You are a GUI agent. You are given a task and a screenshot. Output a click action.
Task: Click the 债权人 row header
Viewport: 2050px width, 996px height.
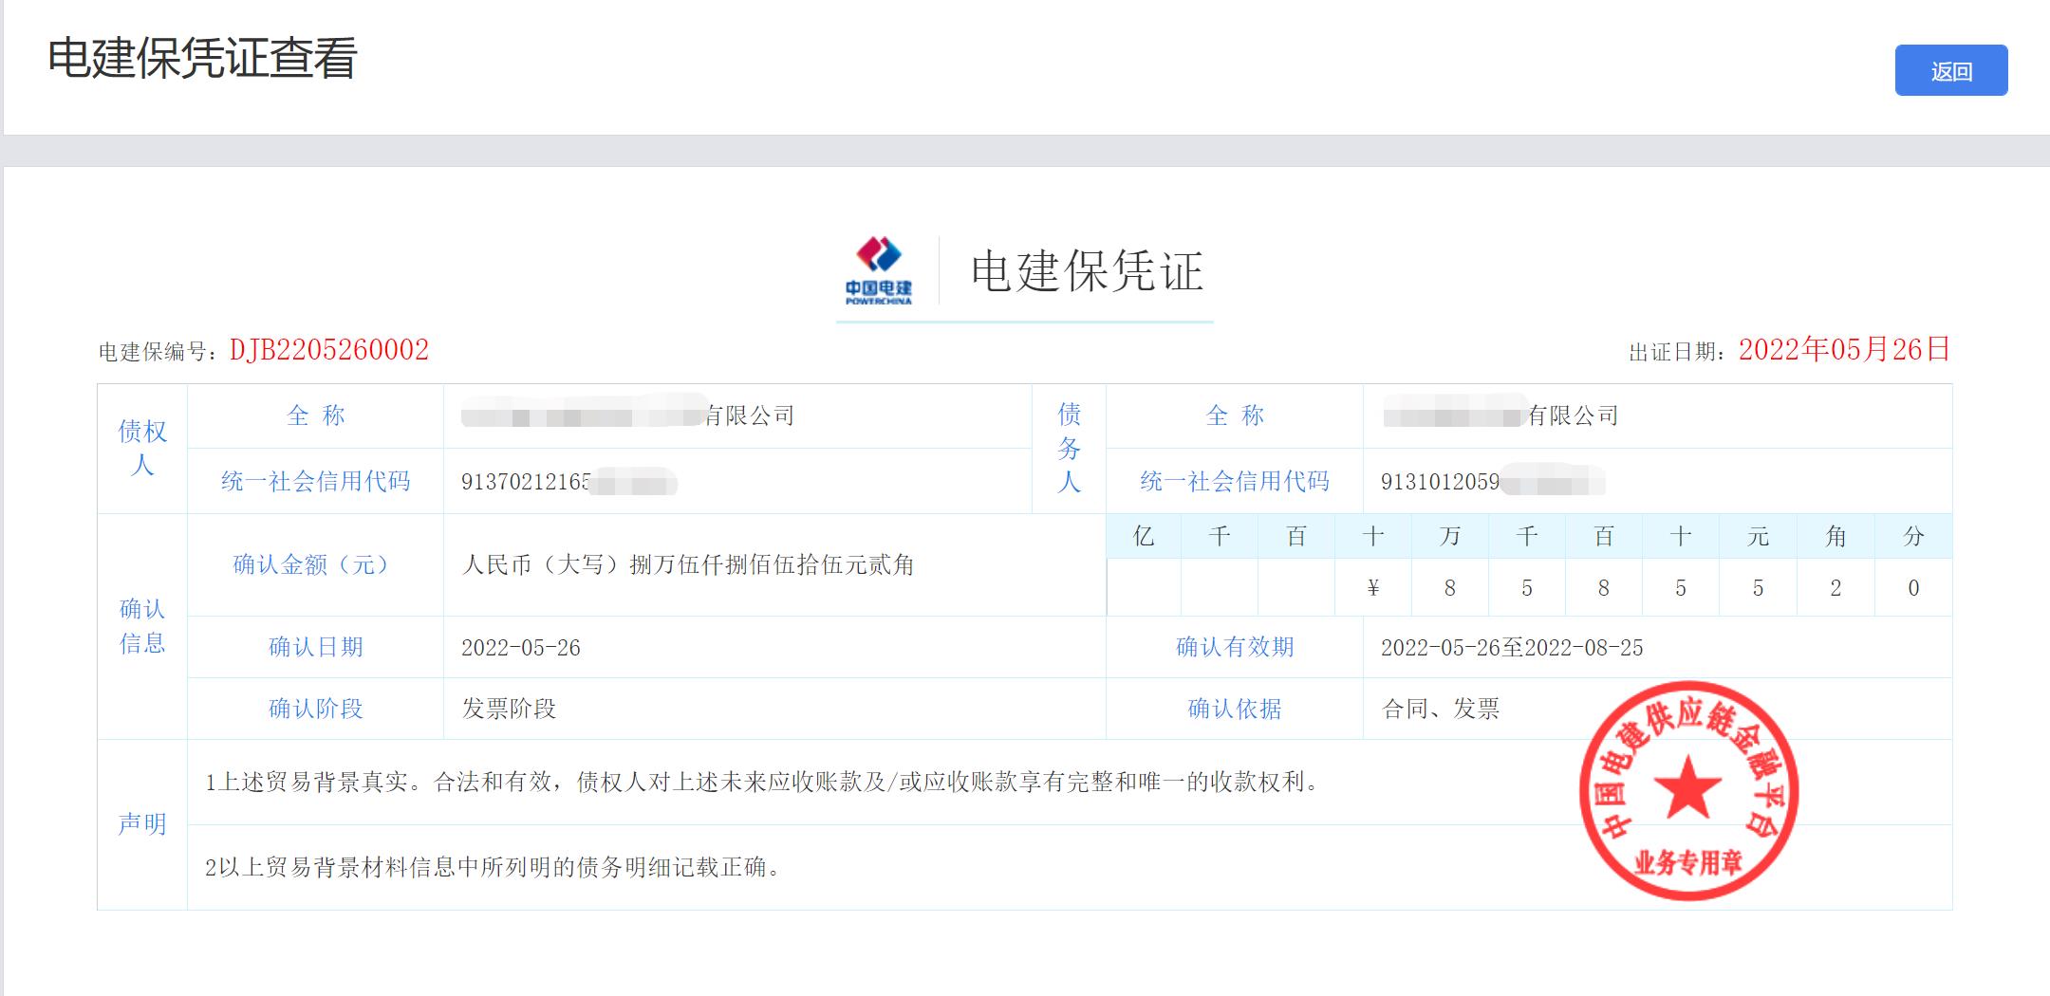click(142, 448)
